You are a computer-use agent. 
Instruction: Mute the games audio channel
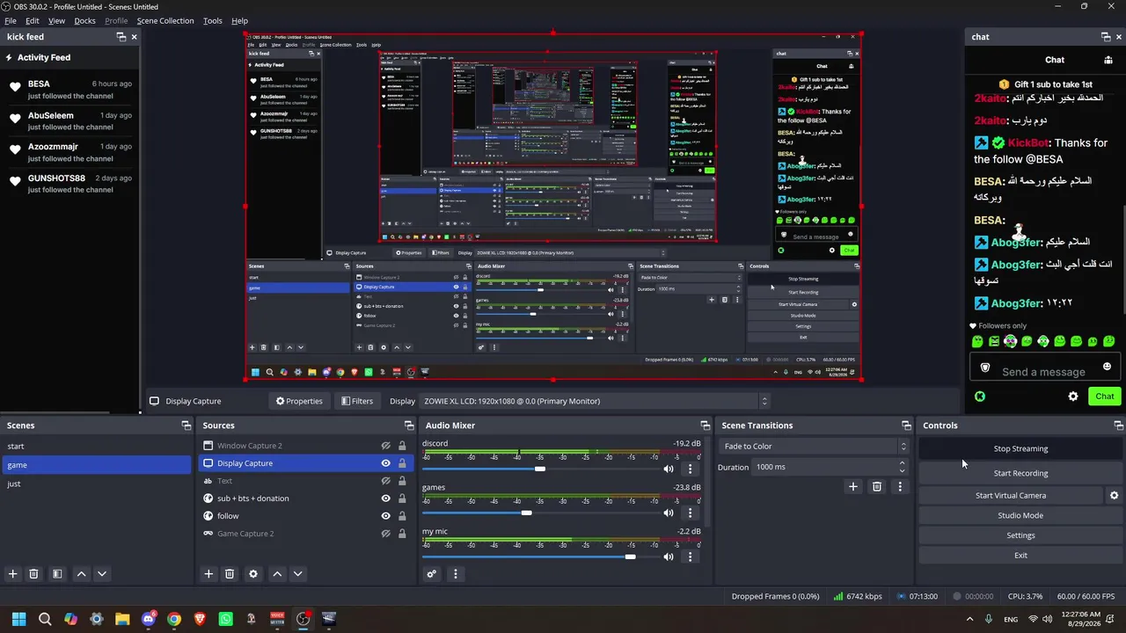tap(669, 513)
